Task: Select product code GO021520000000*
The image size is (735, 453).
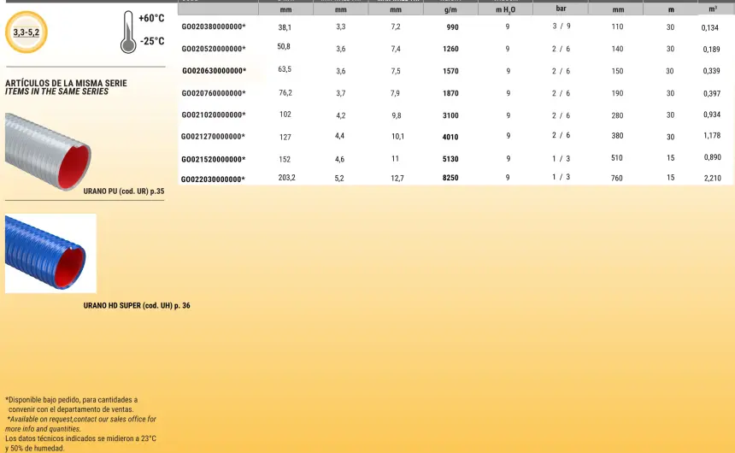Action: tap(214, 159)
